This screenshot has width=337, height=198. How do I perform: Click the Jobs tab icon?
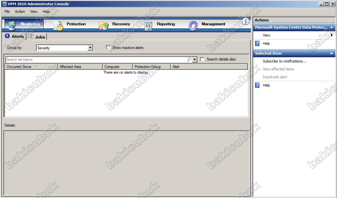click(x=30, y=37)
